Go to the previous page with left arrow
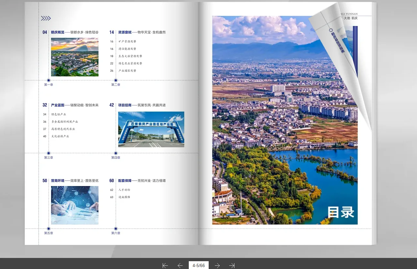The height and width of the screenshot is (269, 417). pyautogui.click(x=180, y=265)
